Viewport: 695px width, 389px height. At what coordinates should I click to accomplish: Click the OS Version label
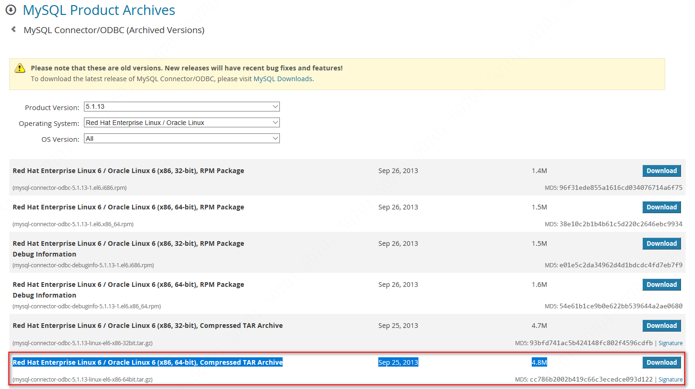tap(61, 139)
